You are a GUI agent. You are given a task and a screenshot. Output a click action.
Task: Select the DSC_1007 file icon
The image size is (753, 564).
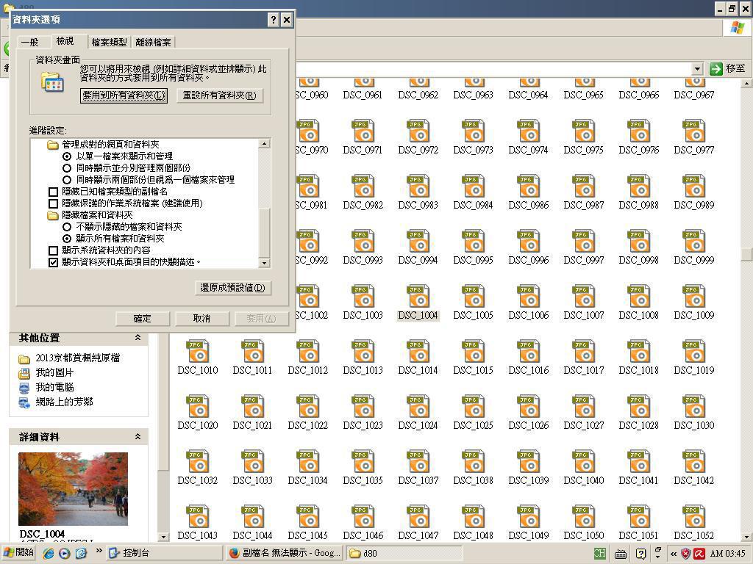pyautogui.click(x=584, y=297)
